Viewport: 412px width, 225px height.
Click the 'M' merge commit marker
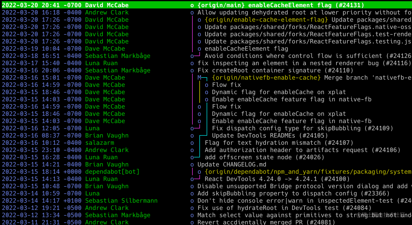point(199,78)
